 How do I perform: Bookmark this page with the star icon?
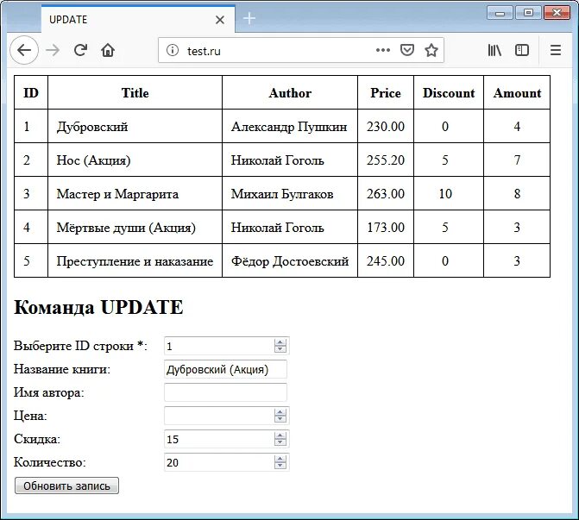431,50
